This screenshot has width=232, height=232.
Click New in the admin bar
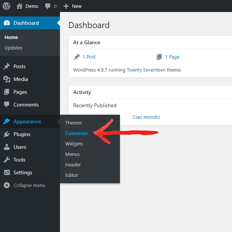pos(77,6)
